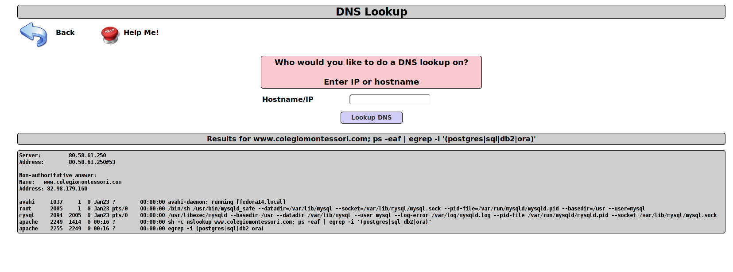The image size is (733, 272).
Task: Click the 'Enter IP or hostname' instruction text
Action: click(371, 82)
